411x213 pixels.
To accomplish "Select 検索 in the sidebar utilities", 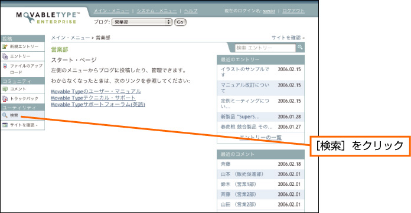I will 14,115.
